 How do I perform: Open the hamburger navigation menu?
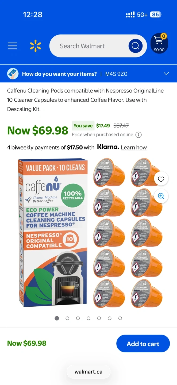[x=12, y=46]
